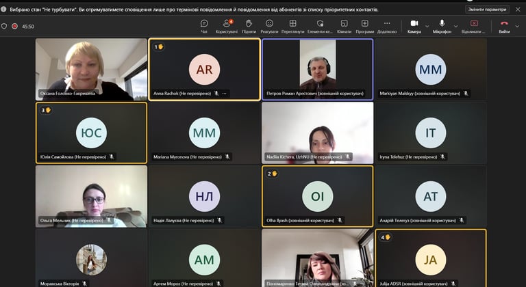
Task: Select the AR avatar of Anna Rachok
Action: (x=204, y=69)
